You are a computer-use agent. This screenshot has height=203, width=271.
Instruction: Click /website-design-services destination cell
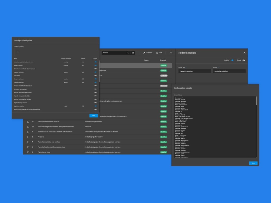coord(93,122)
